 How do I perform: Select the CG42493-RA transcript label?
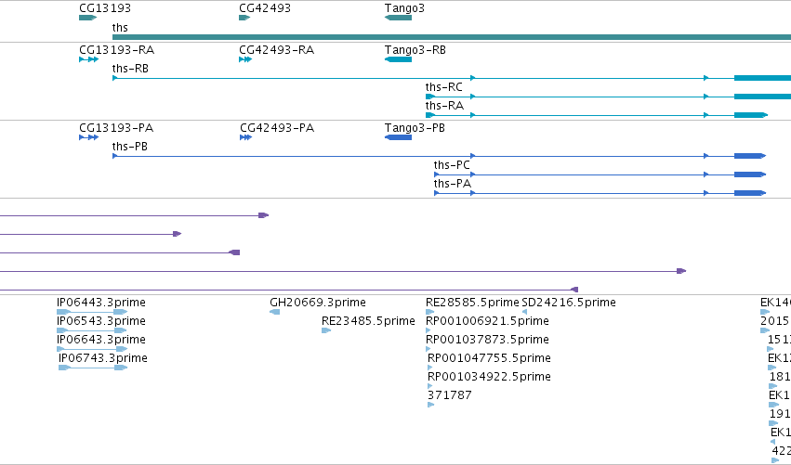tap(276, 50)
